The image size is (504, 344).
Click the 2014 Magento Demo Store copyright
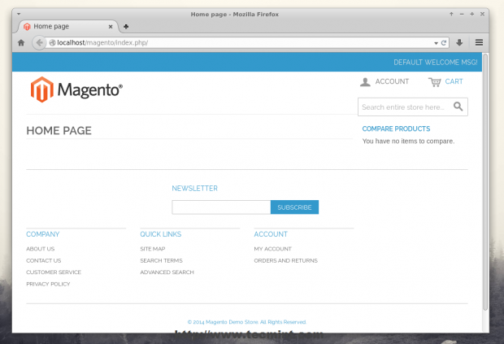point(247,322)
